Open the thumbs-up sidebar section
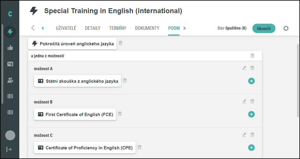300x159 pixels. point(10,48)
